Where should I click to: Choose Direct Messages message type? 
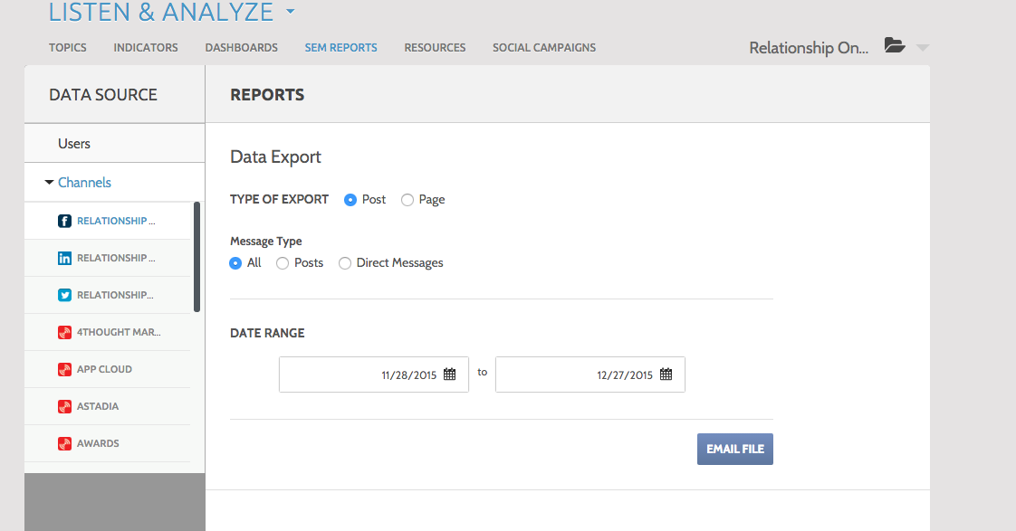coord(345,263)
